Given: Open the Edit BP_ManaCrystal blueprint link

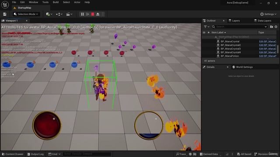Looking at the screenshot, I should pos(268,41).
